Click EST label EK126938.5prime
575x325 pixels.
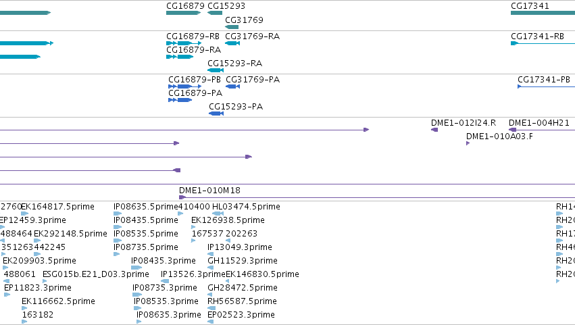[x=228, y=220]
